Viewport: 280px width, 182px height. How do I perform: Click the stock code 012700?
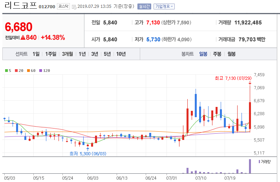pyautogui.click(x=47, y=7)
